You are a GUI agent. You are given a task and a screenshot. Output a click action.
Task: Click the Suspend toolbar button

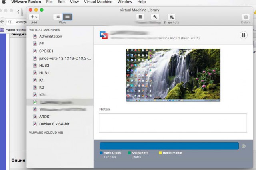coord(140,17)
